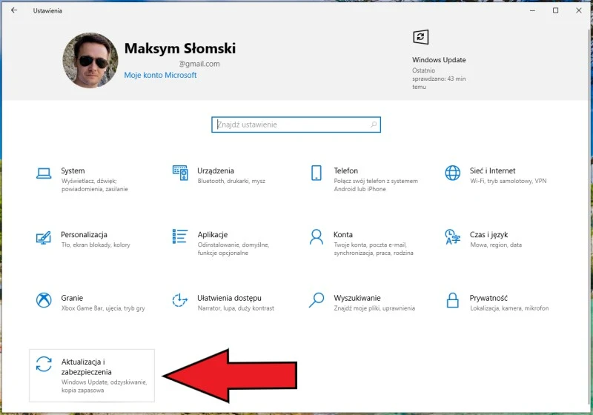
Task: Open Telefon settings label
Action: point(345,170)
